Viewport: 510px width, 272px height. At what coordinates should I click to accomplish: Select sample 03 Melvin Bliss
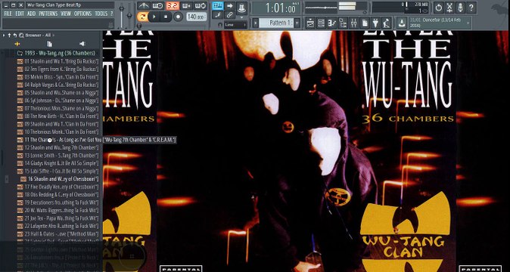pos(58,77)
